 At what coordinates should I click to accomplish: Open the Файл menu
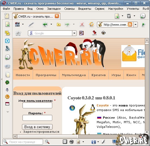click(x=6, y=9)
